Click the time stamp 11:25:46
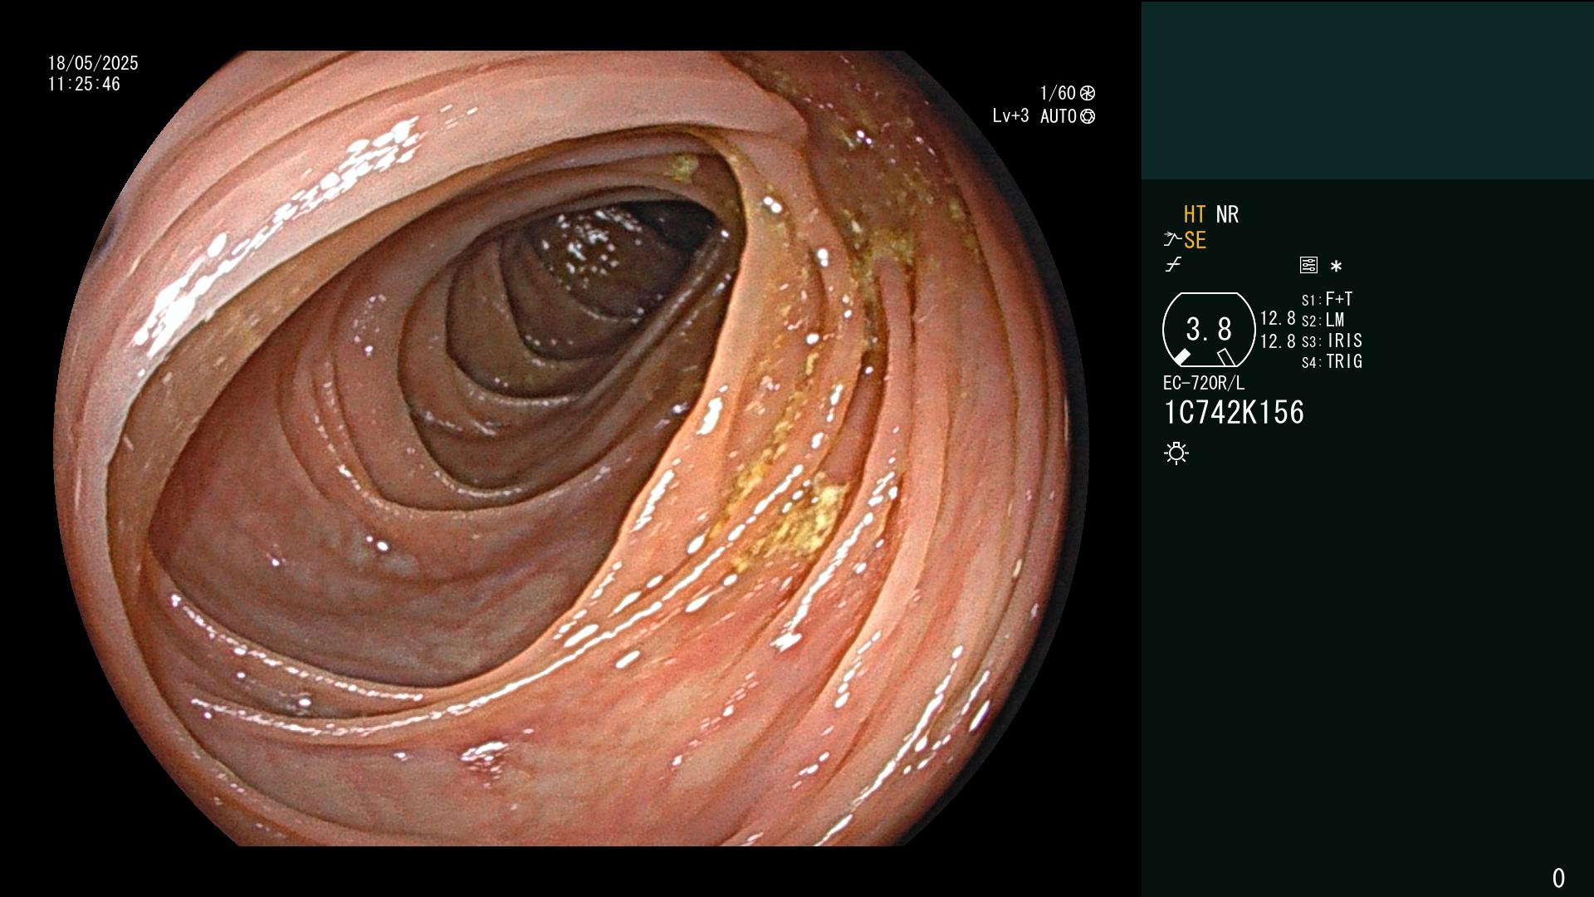The image size is (1594, 897). tap(84, 84)
